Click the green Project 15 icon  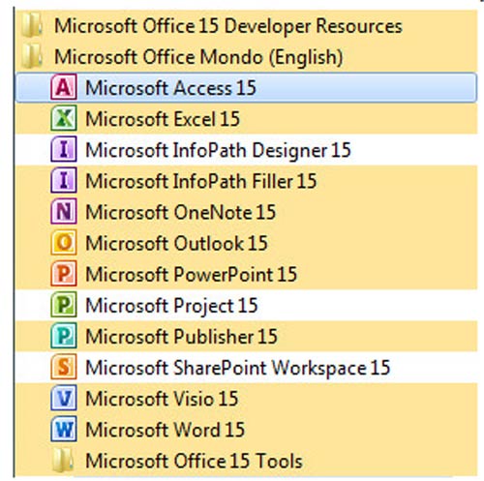pyautogui.click(x=64, y=305)
